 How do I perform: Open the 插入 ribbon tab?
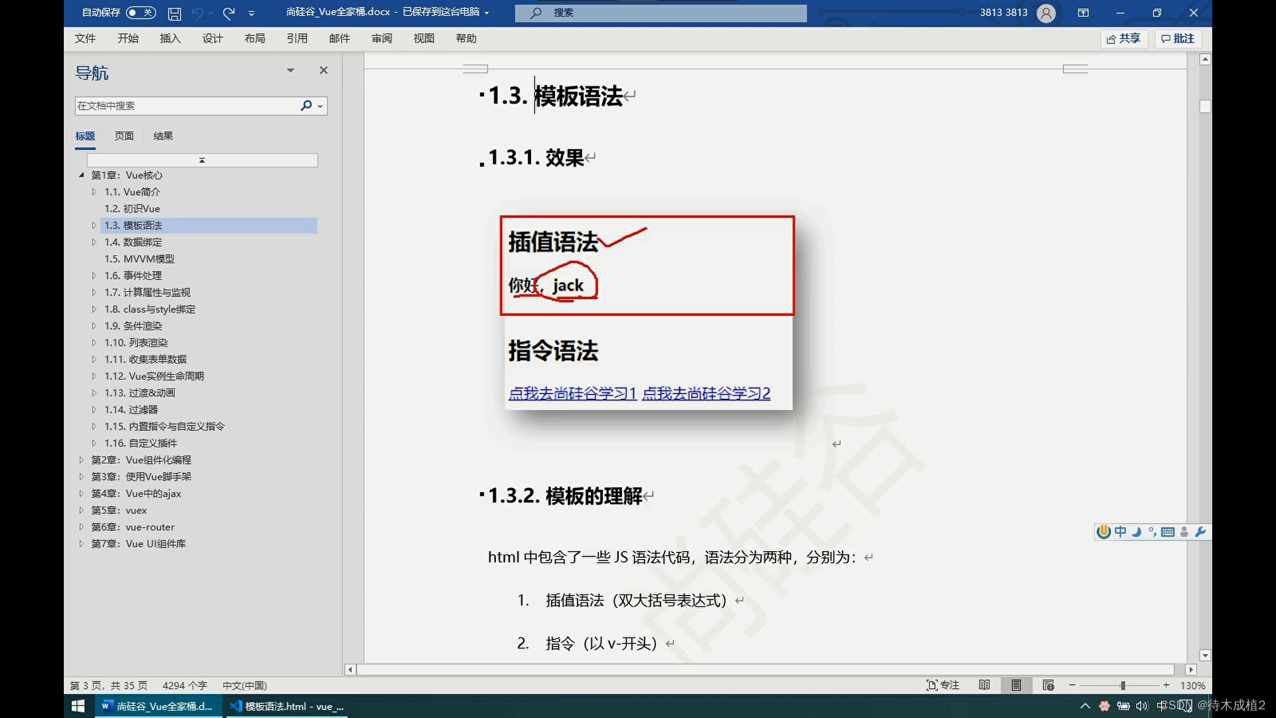click(170, 39)
